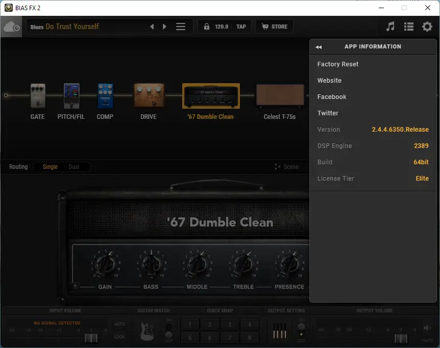440x348 pixels.
Task: Open Guitar Match guitar icon
Action: tap(146, 332)
